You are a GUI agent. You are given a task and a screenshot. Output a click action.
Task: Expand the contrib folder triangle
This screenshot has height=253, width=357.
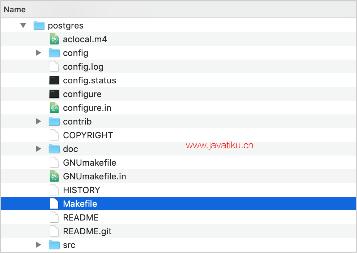38,122
